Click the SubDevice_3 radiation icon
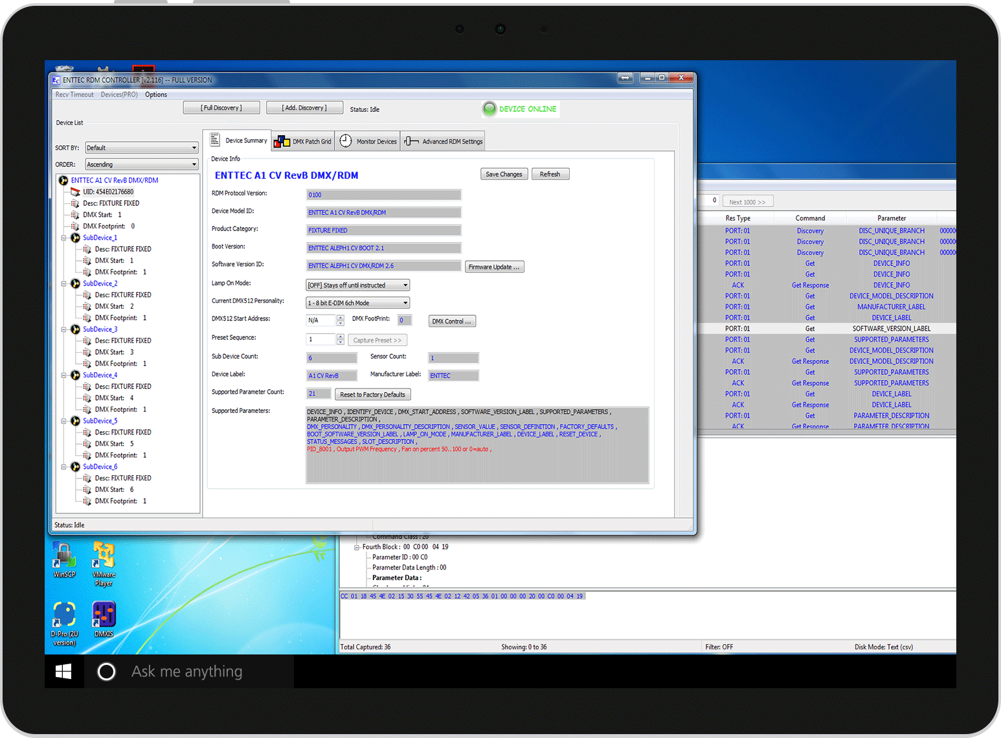The height and width of the screenshot is (738, 1001). pos(76,330)
